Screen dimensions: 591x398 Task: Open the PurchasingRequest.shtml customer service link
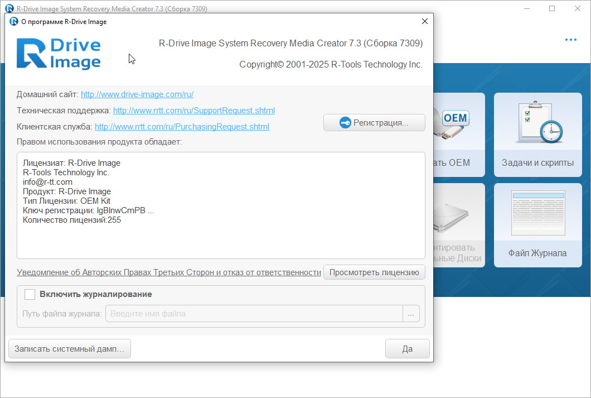point(182,127)
